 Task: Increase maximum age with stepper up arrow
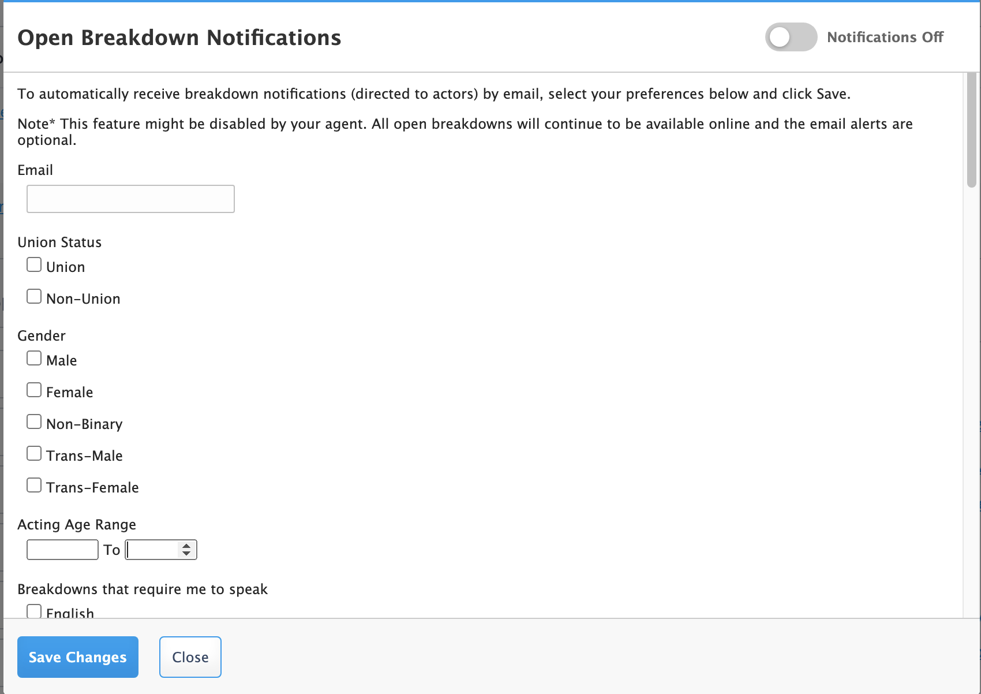pos(186,546)
